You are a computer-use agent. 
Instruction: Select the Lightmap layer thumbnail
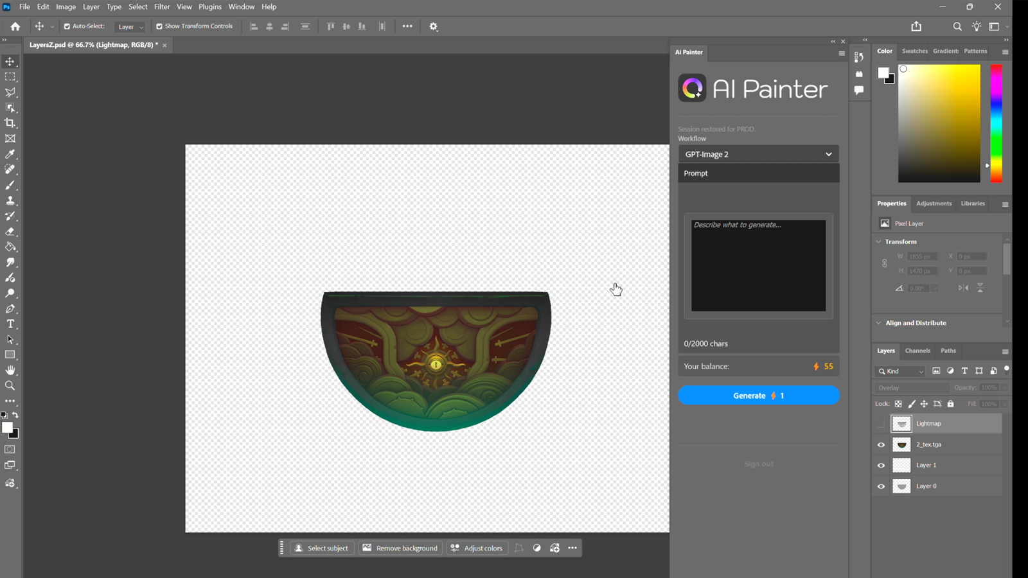click(901, 423)
